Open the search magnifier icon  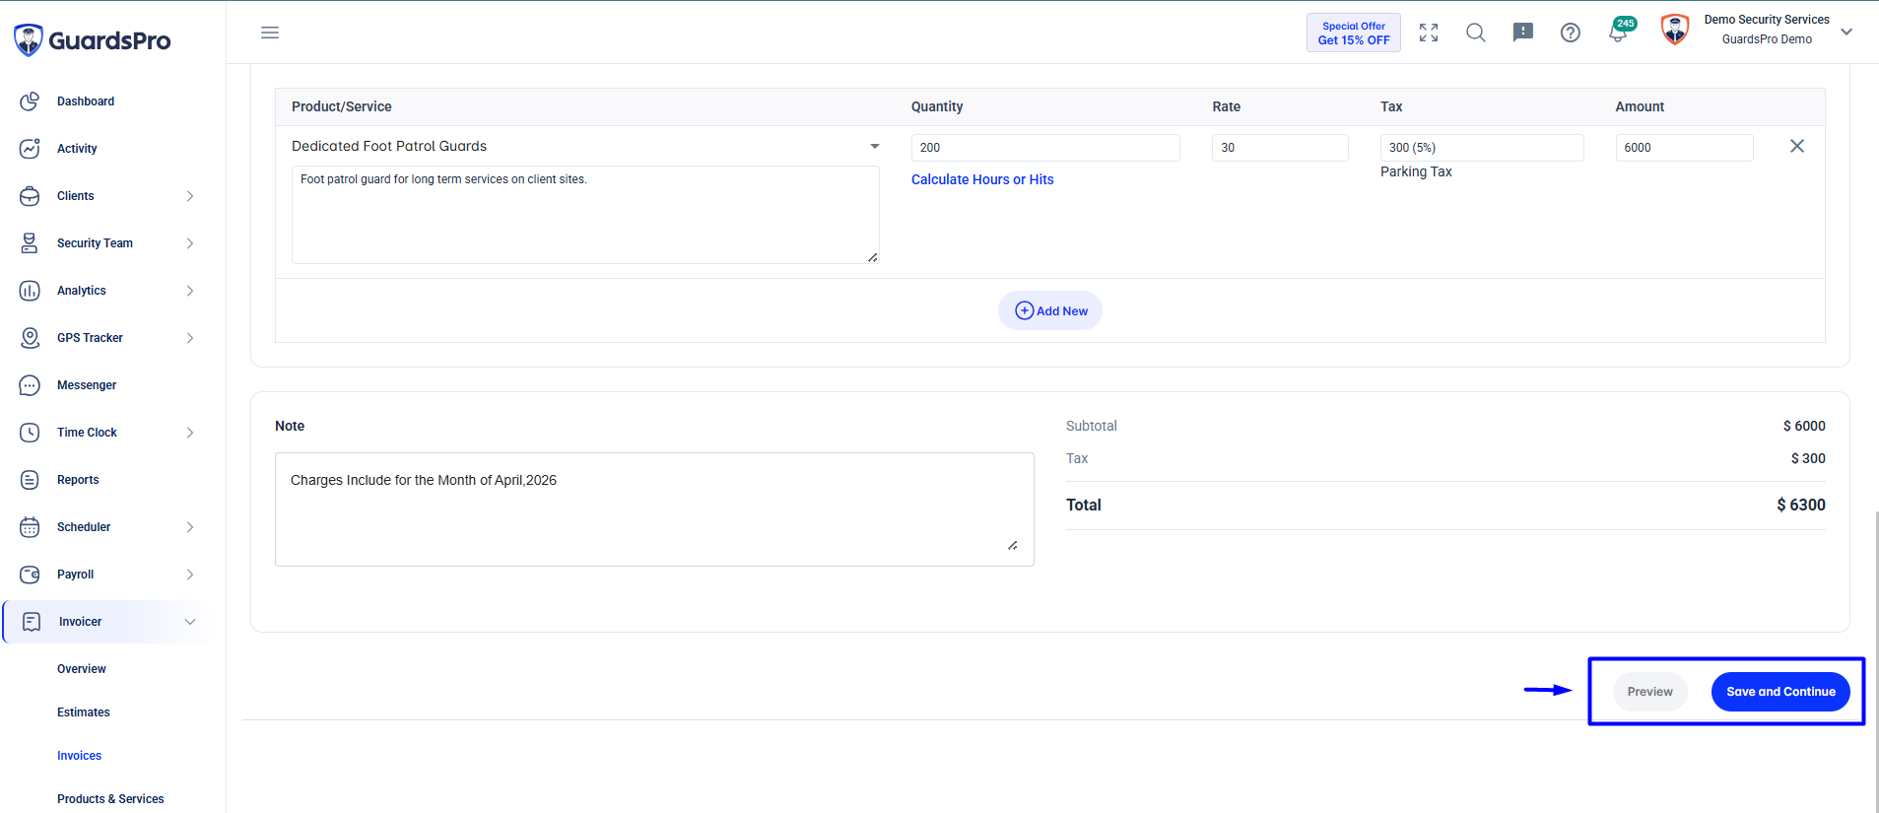coord(1476,33)
